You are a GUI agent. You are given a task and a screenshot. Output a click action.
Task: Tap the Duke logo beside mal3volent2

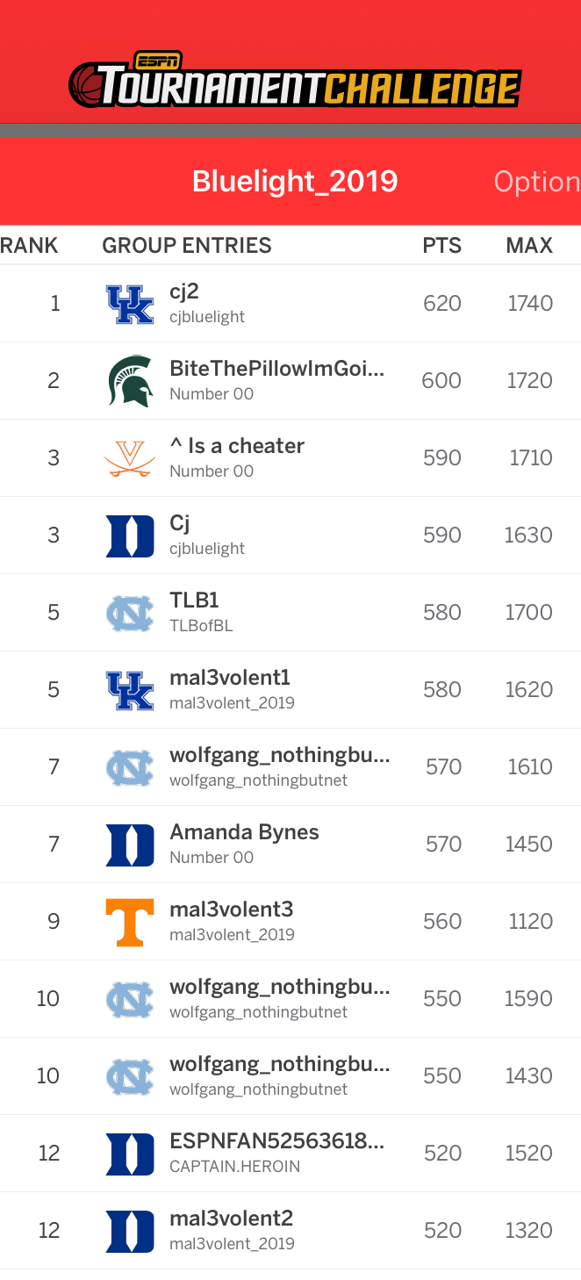pyautogui.click(x=130, y=1231)
